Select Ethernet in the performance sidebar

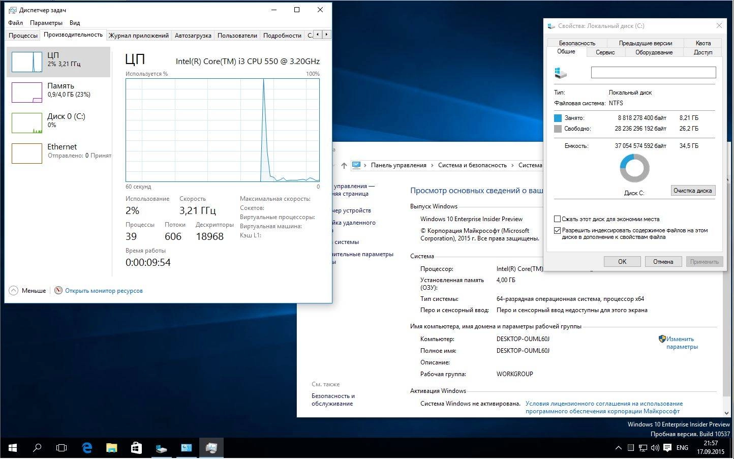coord(58,153)
